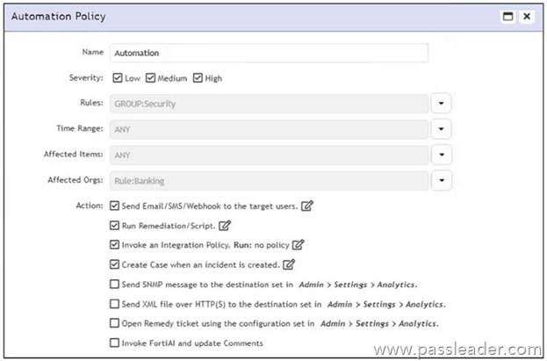This screenshot has width=547, height=361.
Task: Expand the Affected Items dropdown
Action: point(443,155)
